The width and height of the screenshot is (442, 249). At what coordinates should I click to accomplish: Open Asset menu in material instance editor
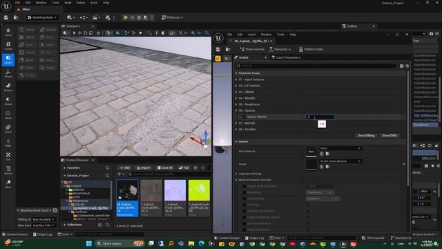coord(251,35)
